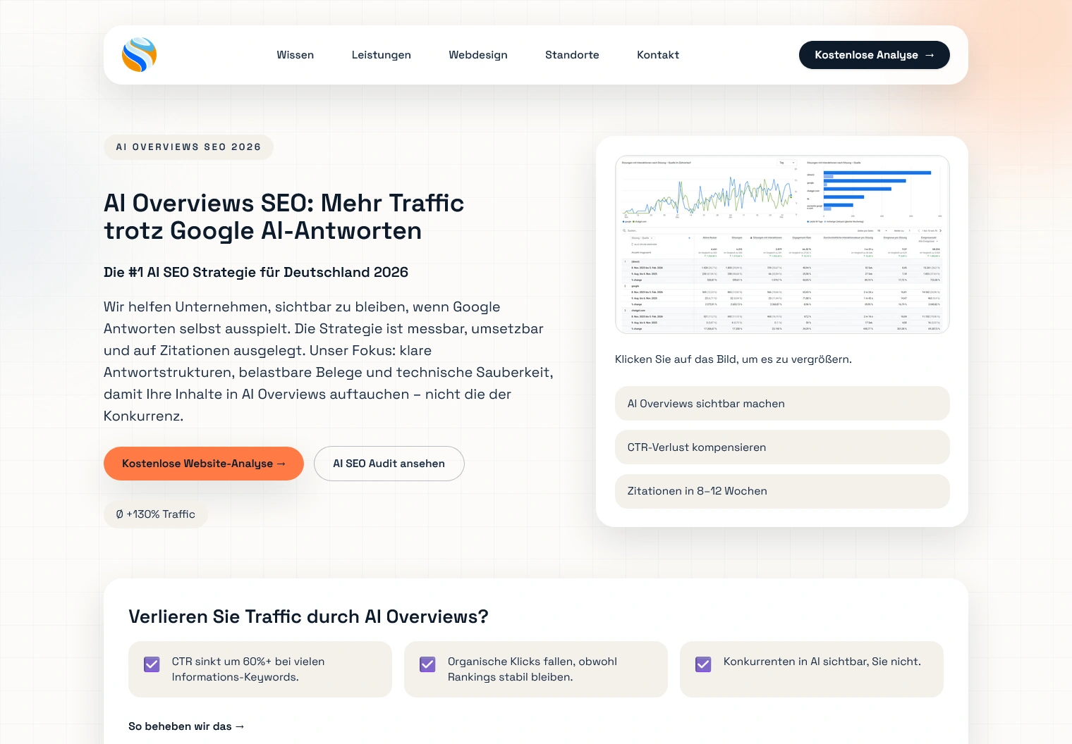The height and width of the screenshot is (744, 1072).
Task: Follow the So beheben wir das link
Action: pos(186,726)
